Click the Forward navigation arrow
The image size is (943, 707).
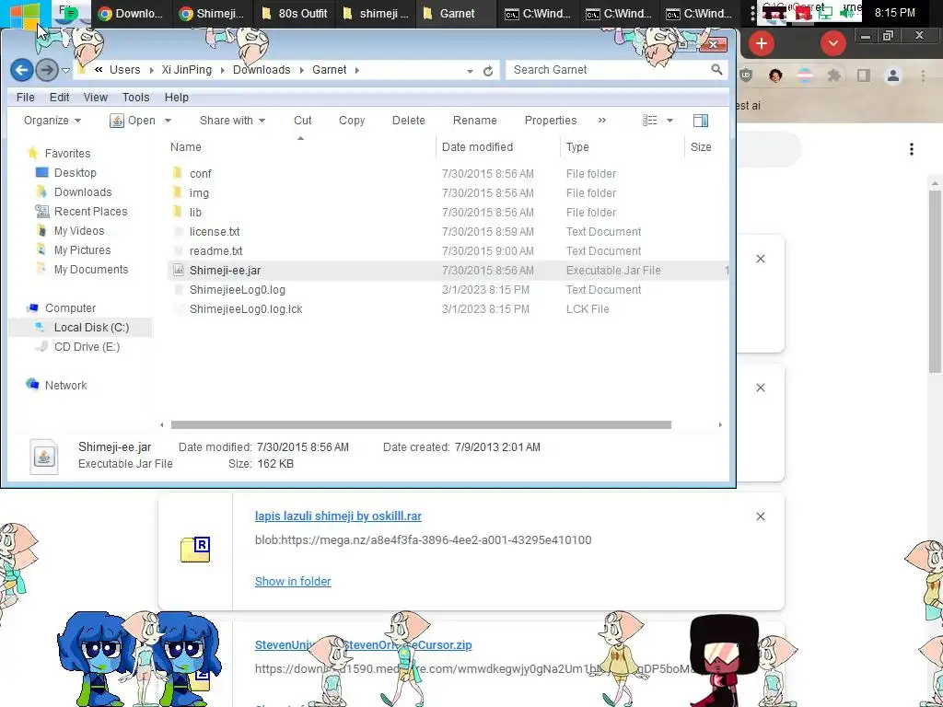coord(47,70)
